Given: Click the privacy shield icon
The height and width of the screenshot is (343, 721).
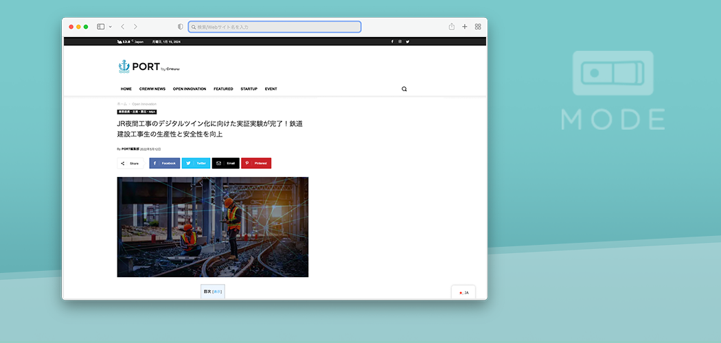Looking at the screenshot, I should pos(181,27).
